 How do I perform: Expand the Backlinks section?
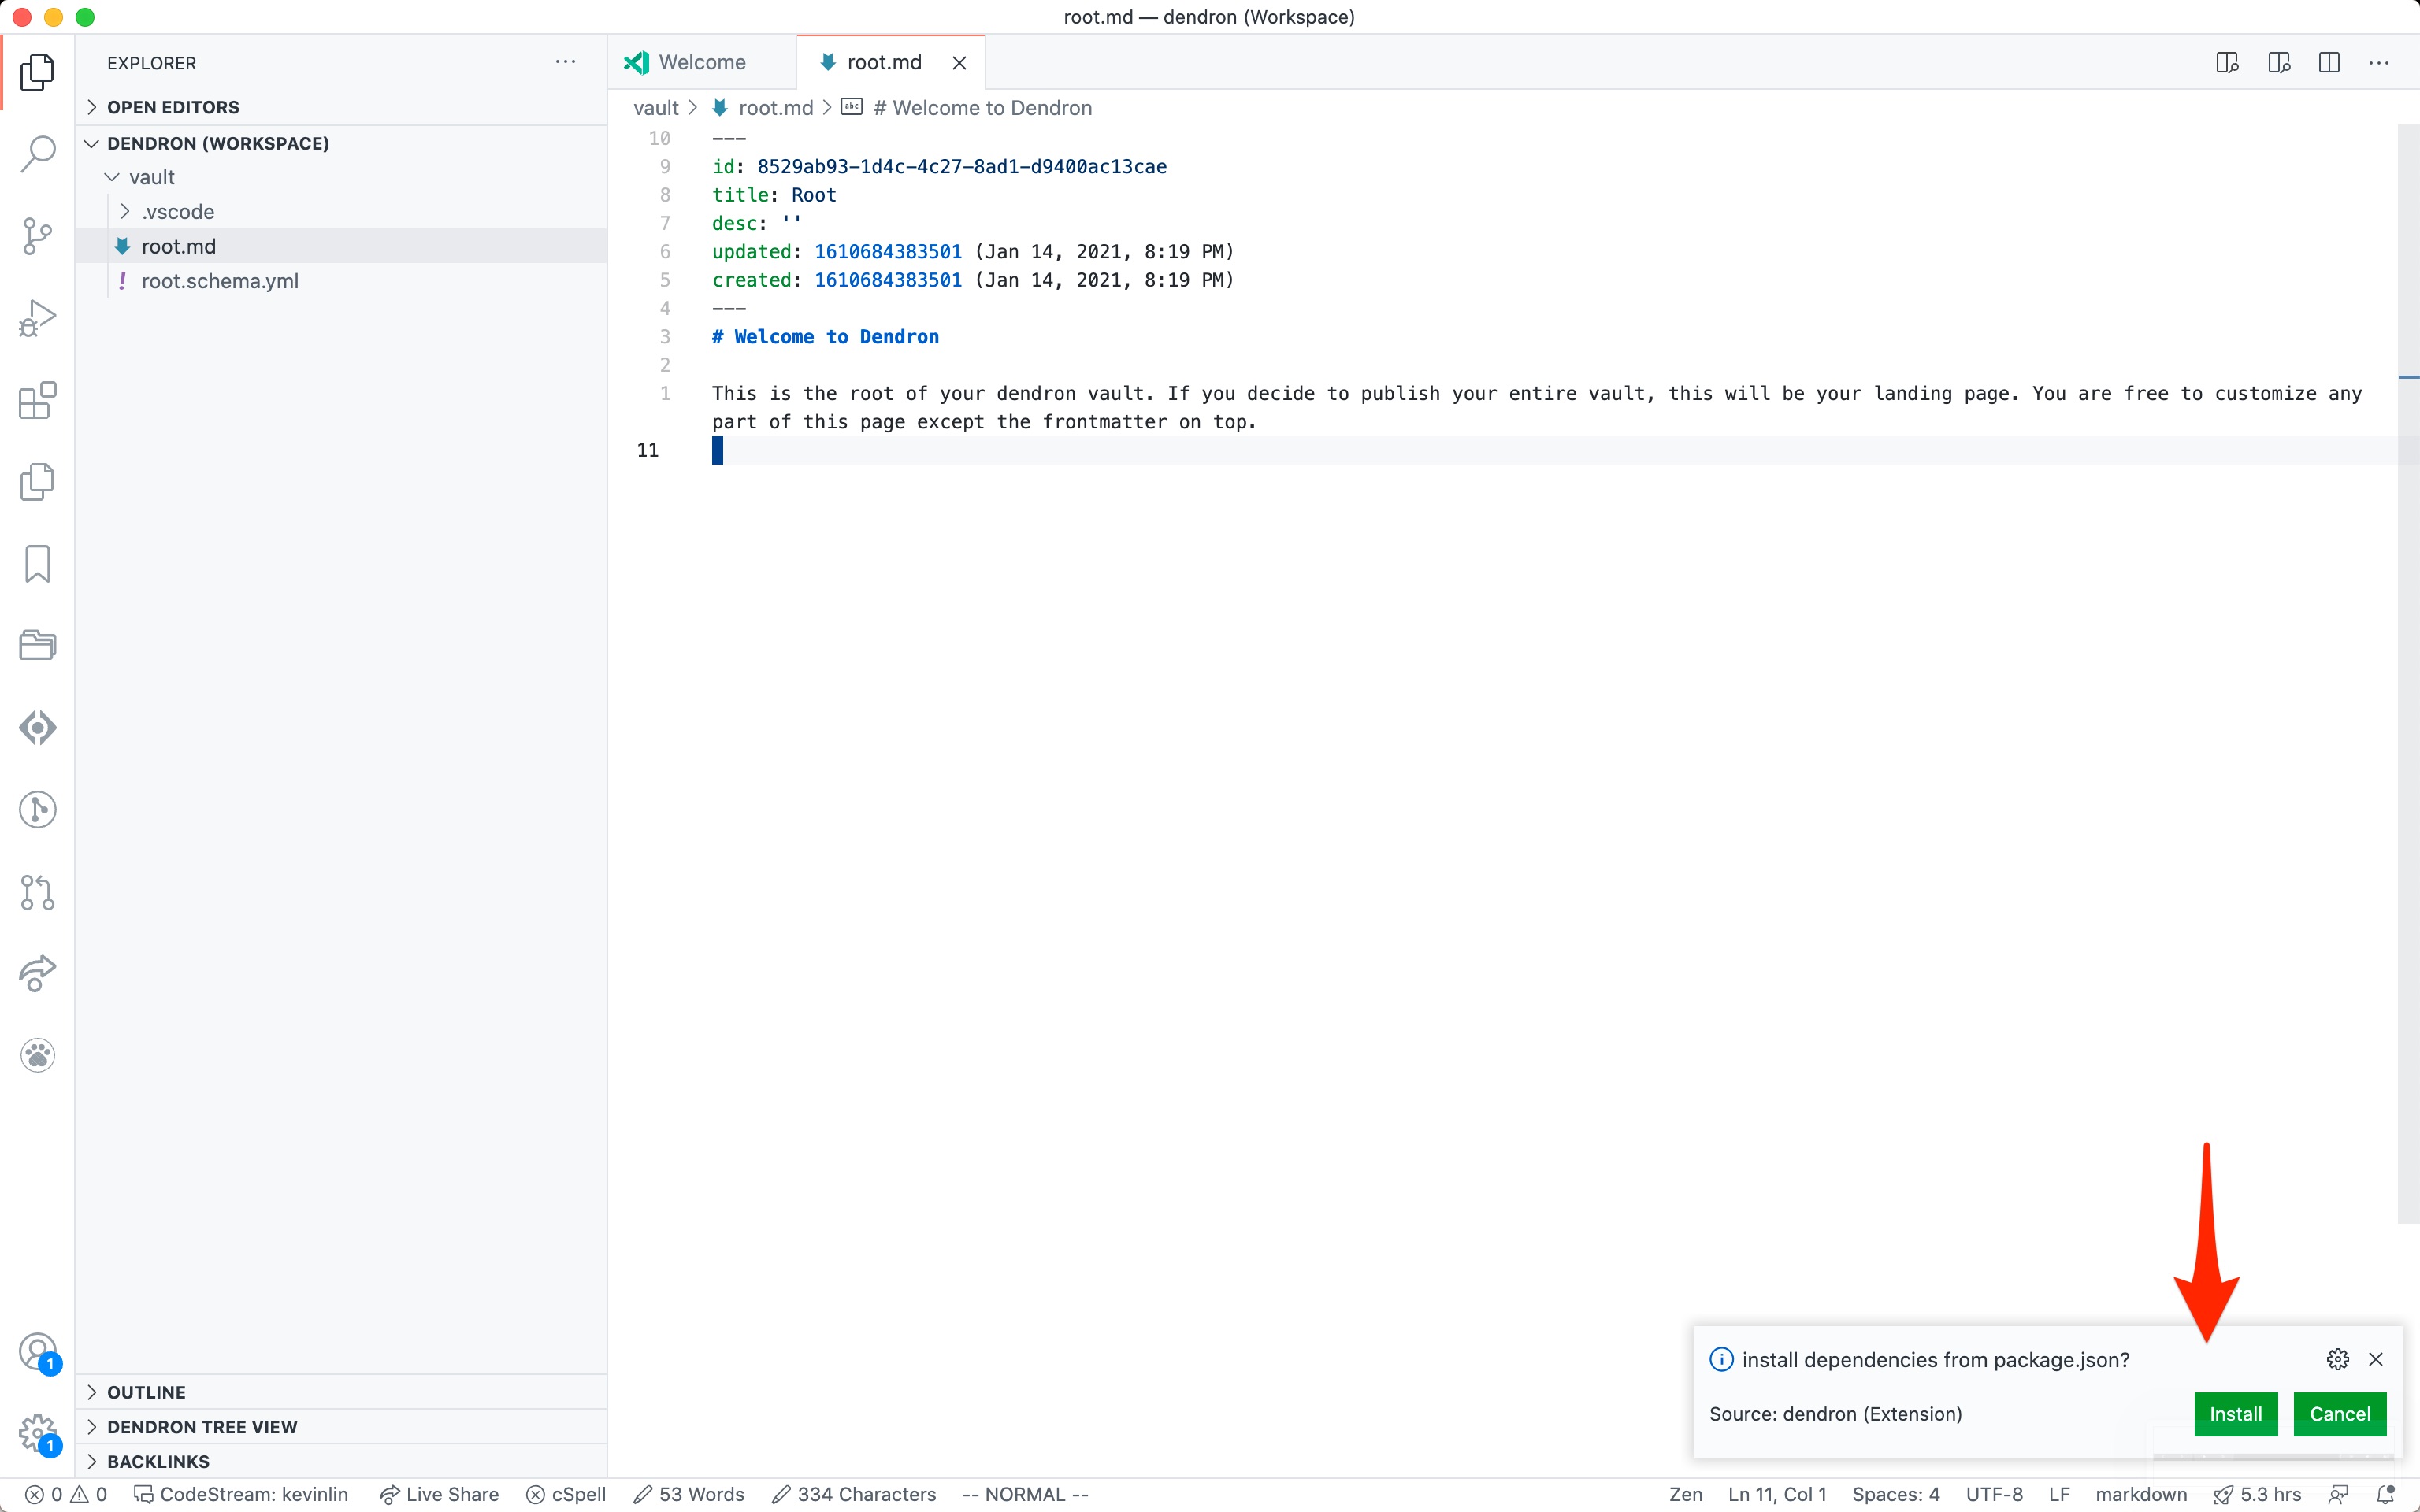(x=340, y=1461)
